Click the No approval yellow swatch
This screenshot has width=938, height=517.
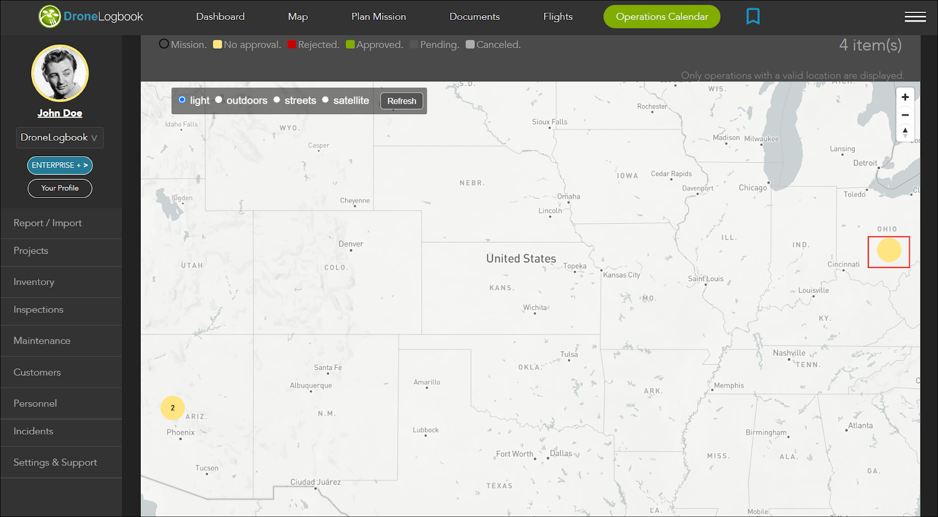click(217, 44)
